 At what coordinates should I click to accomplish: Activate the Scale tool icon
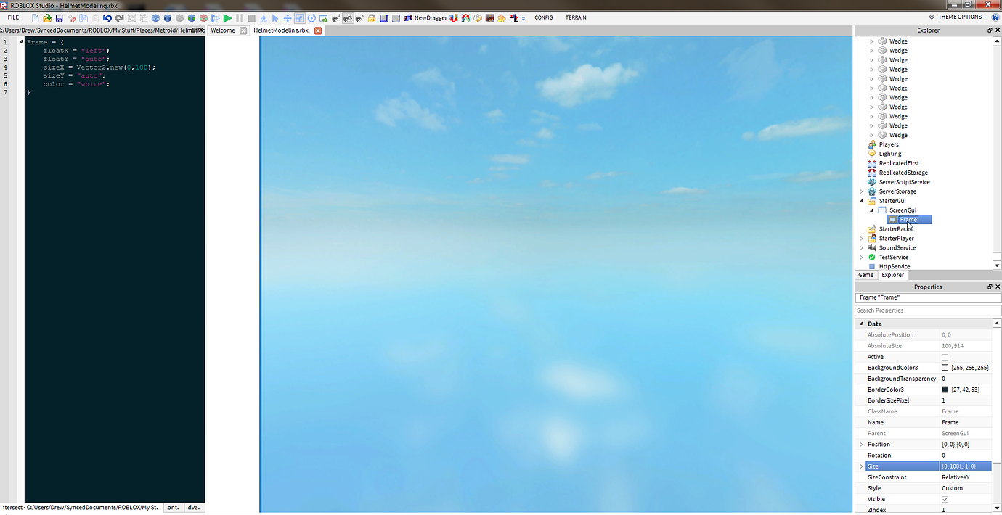click(300, 18)
